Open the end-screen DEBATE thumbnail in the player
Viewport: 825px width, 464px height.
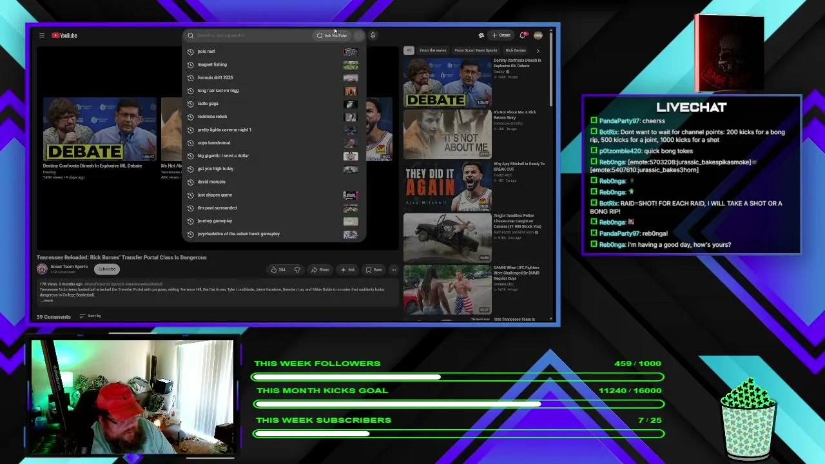coord(99,129)
